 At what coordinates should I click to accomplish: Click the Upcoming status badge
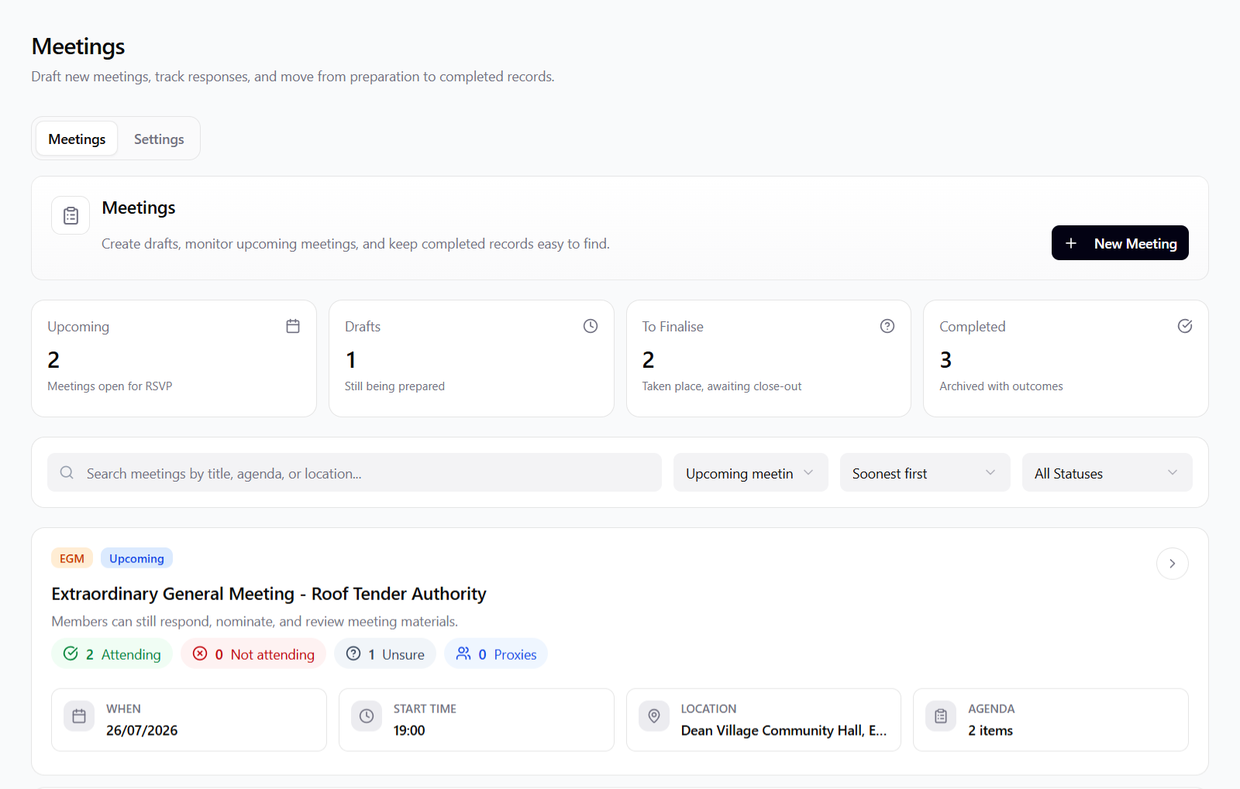pyautogui.click(x=136, y=558)
